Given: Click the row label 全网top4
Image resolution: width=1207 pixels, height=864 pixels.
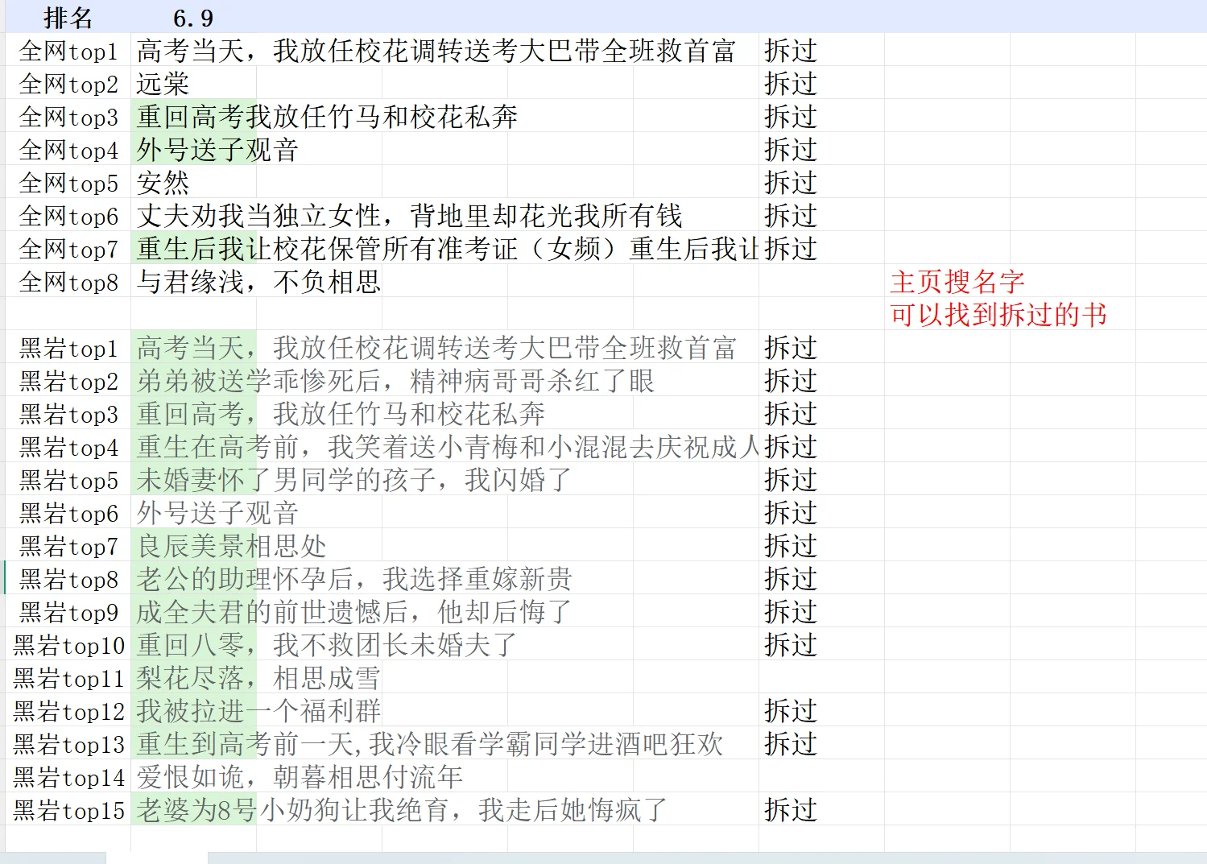Looking at the screenshot, I should click(68, 150).
